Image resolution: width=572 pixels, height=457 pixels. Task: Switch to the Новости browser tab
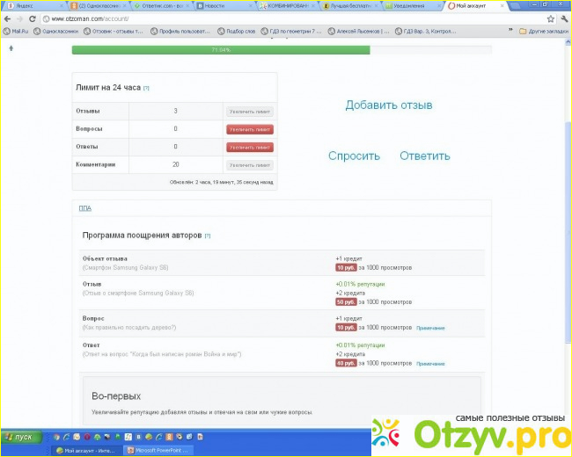pyautogui.click(x=214, y=5)
